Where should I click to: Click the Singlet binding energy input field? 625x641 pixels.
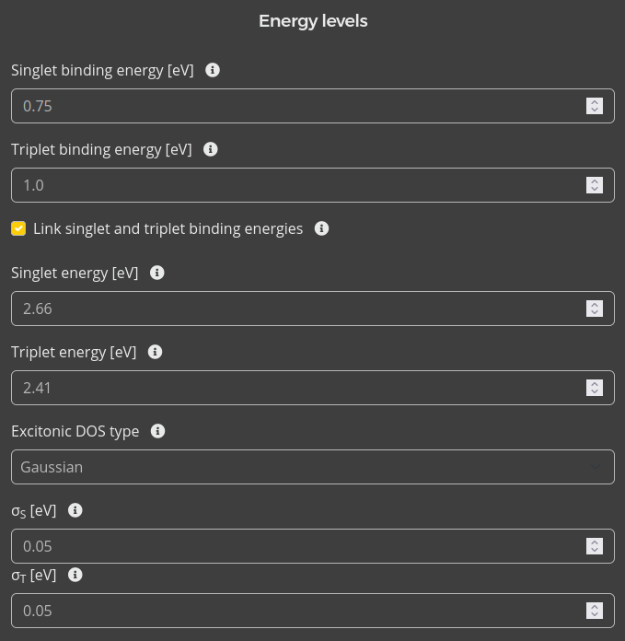point(295,106)
